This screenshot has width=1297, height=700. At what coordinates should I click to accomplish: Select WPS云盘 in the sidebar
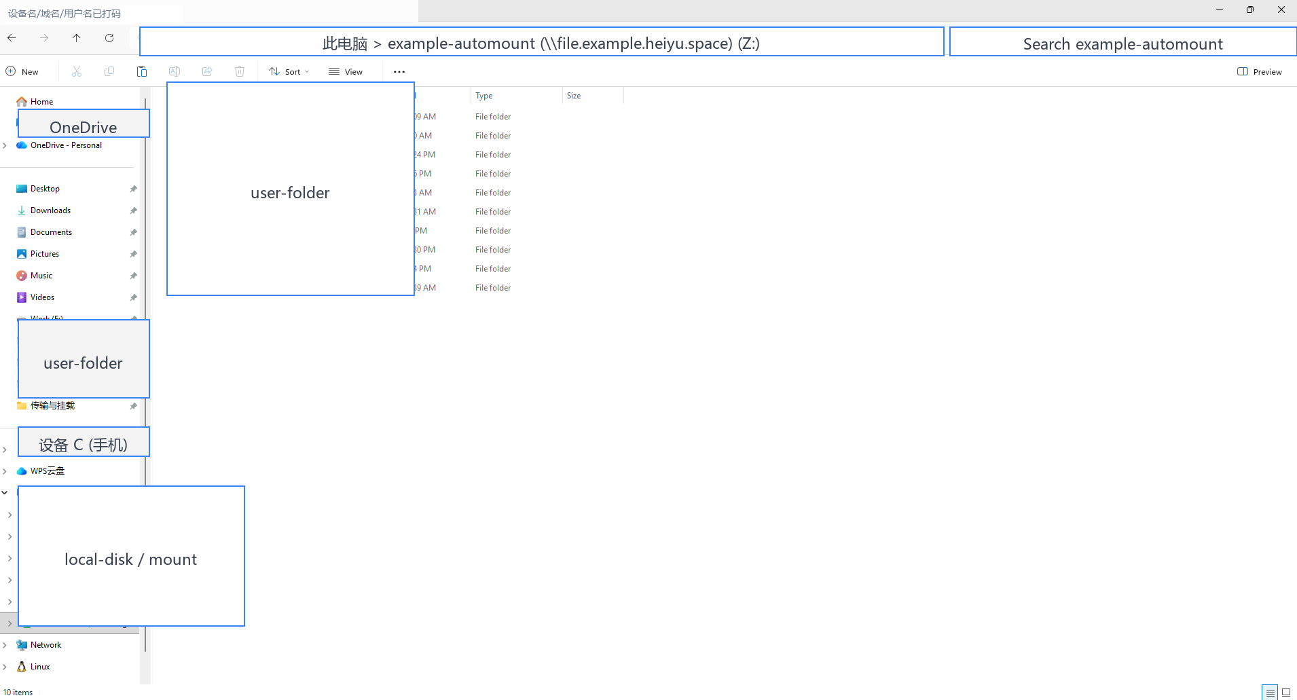click(47, 471)
